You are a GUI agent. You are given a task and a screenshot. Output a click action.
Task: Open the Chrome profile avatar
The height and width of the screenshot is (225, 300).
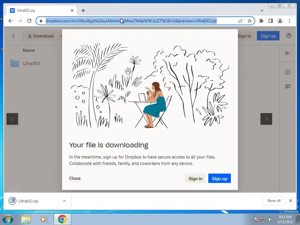click(280, 21)
